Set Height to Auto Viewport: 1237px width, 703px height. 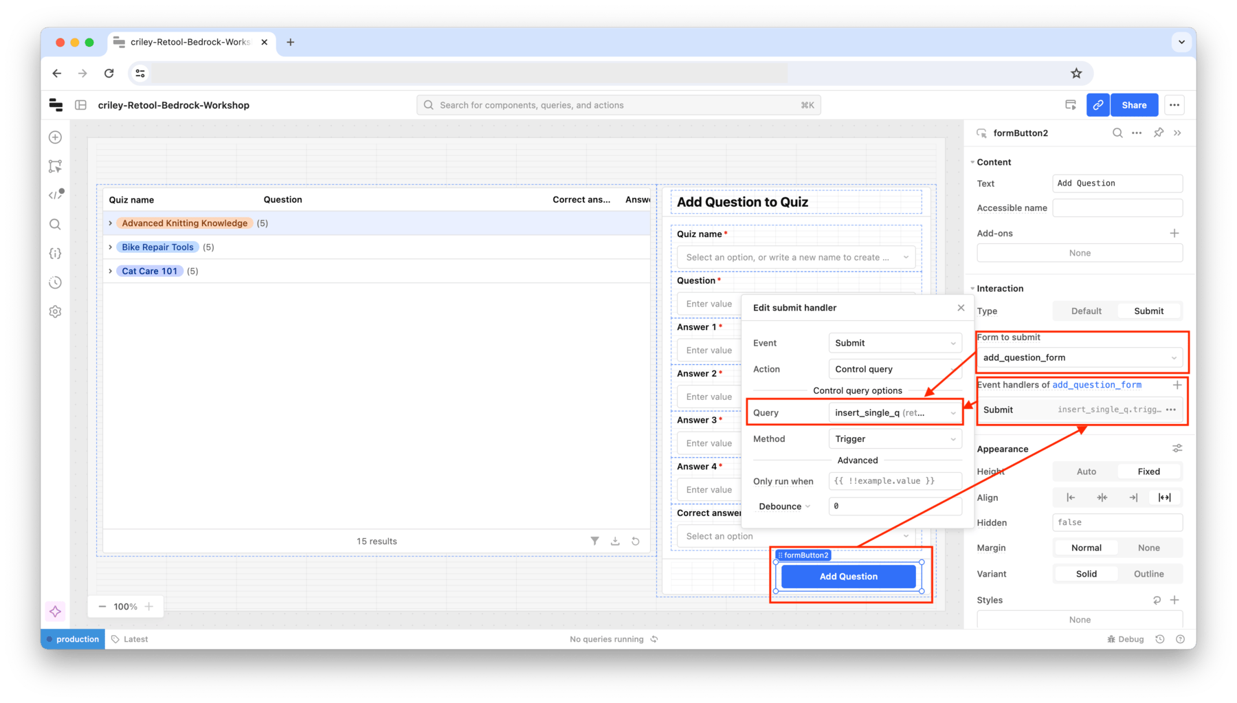(1086, 471)
